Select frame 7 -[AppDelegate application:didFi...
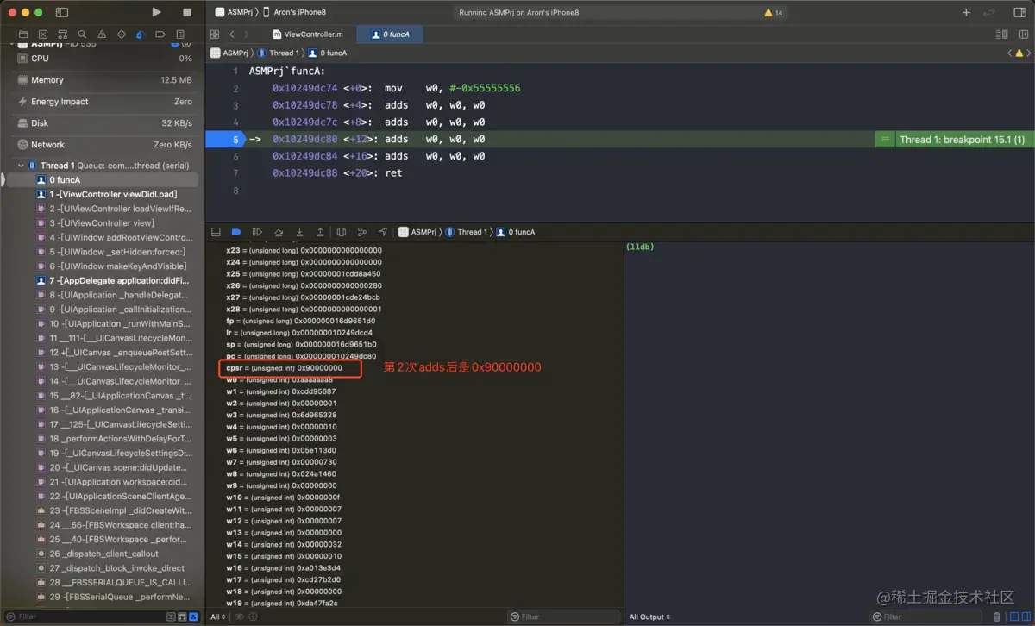 (102, 280)
